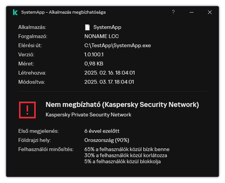Click the version value 1.0.100.1
Viewport: 225px width, 183px height.
(x=94, y=54)
